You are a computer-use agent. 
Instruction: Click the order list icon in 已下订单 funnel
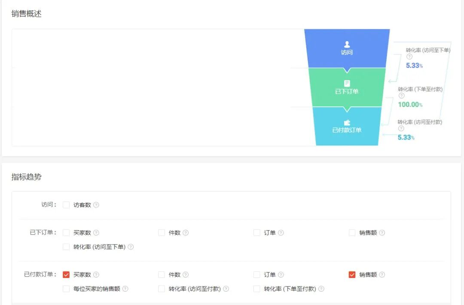[x=347, y=83]
